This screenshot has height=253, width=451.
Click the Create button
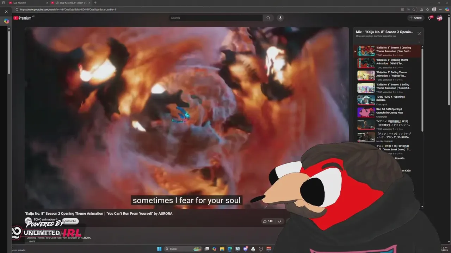coord(415,18)
